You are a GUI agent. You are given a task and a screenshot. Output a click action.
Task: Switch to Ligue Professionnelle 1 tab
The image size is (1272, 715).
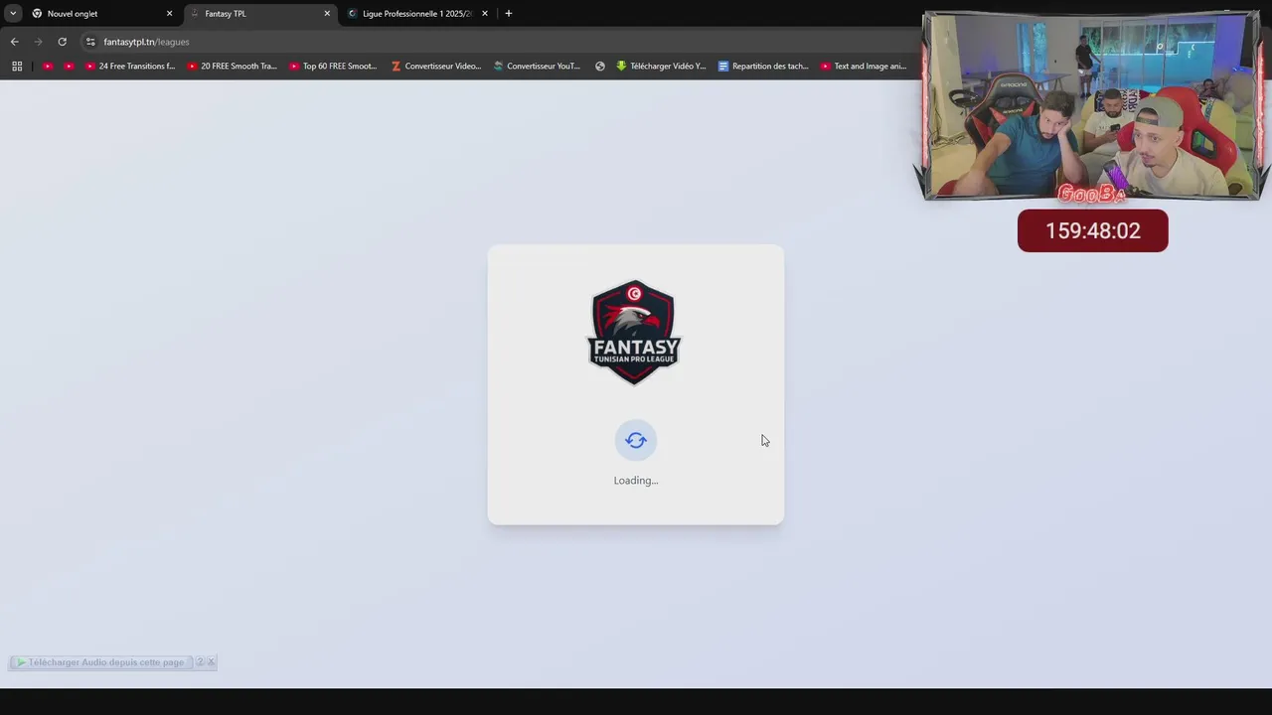tap(417, 14)
